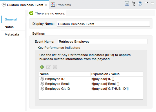156x112 pixels.
Task: Minimize the properties panel
Action: tap(146, 3)
